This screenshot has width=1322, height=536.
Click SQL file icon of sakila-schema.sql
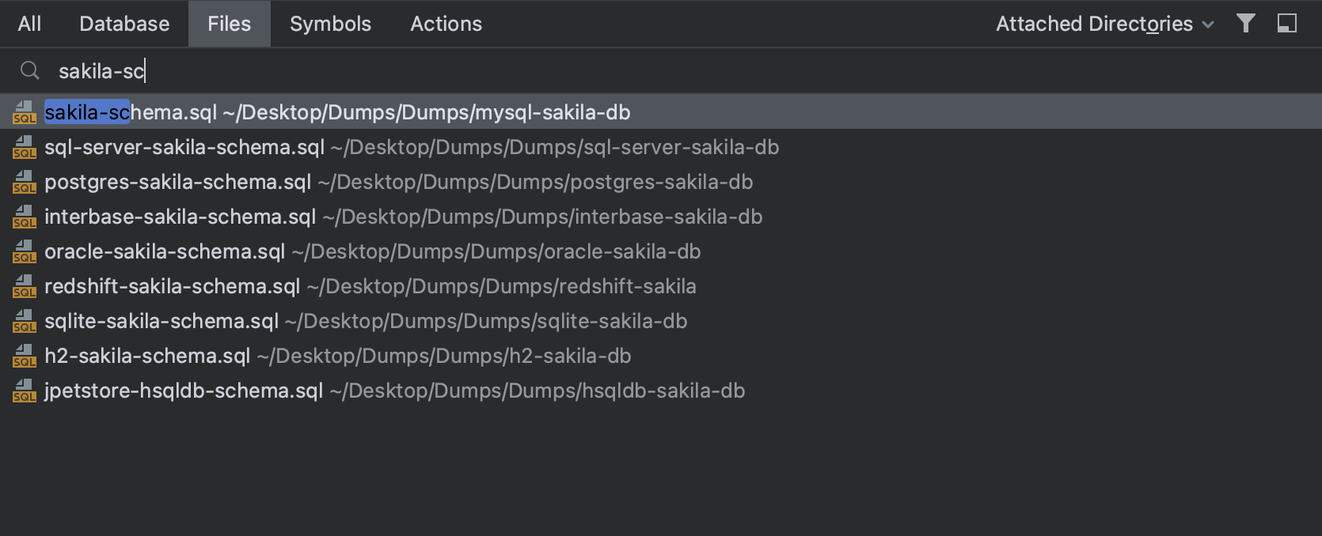(x=25, y=112)
